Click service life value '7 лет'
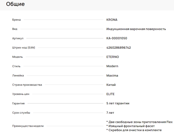 click(110, 113)
